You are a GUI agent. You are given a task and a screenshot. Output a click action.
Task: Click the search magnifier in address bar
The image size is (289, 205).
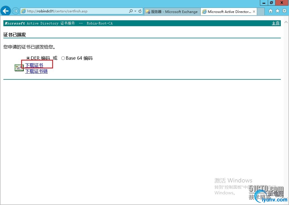131,11
